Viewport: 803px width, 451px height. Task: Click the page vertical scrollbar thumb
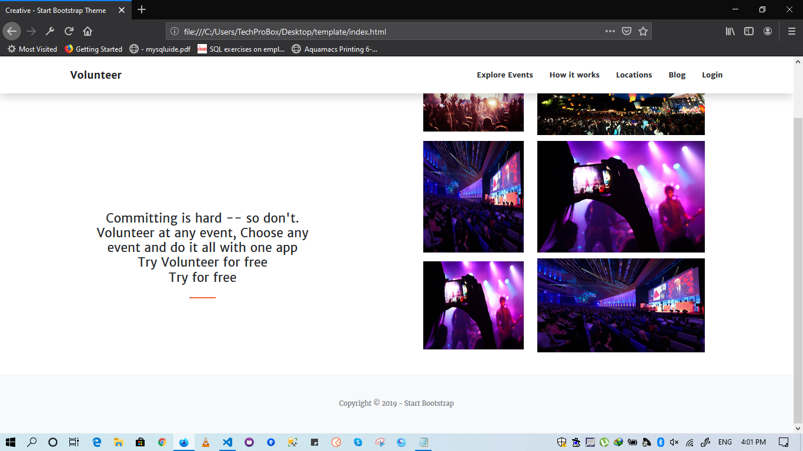point(798,270)
